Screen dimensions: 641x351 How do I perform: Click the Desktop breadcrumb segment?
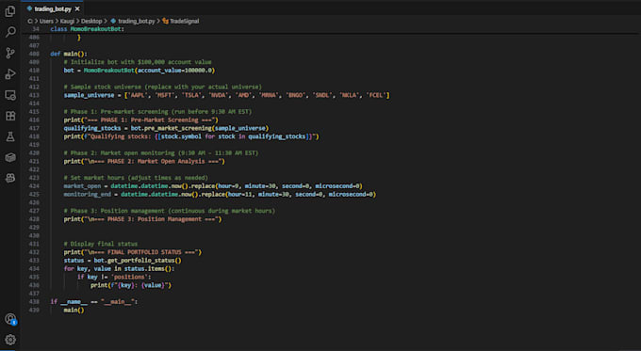(x=91, y=21)
